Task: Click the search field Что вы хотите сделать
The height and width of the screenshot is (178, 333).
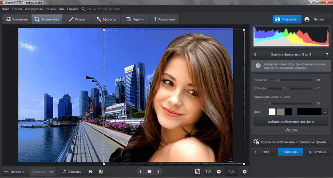Action: pos(104,8)
